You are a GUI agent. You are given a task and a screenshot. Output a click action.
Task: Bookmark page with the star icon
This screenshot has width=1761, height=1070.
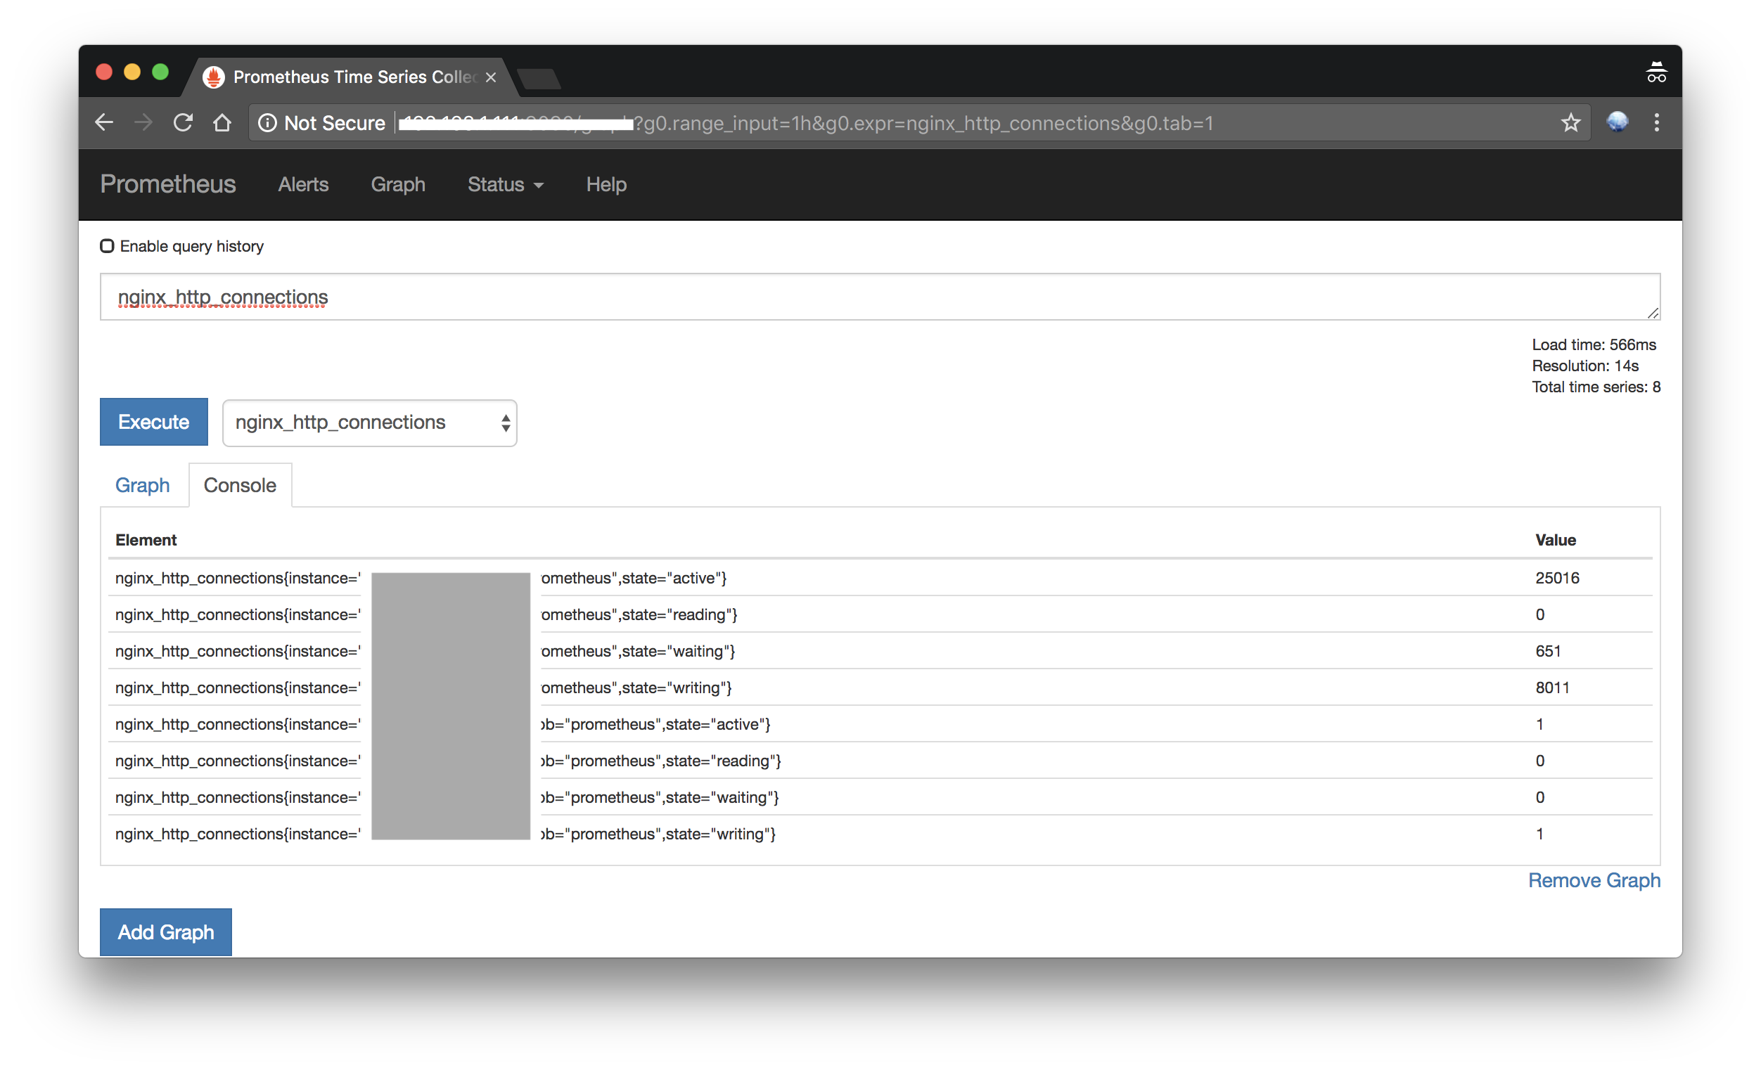(1570, 123)
